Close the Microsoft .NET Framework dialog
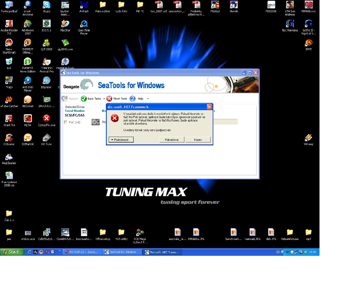The height and width of the screenshot is (284, 355). point(209,107)
